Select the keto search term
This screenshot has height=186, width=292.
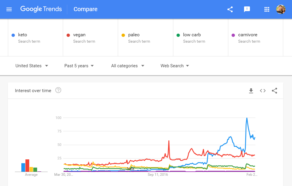tap(23, 35)
